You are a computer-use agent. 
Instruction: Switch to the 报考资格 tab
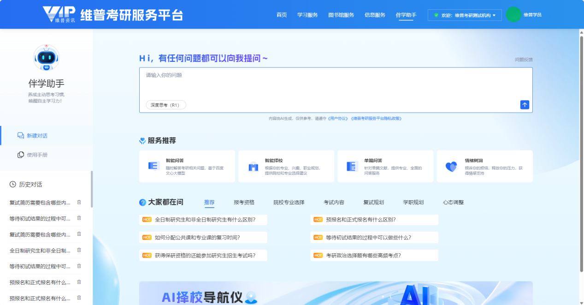click(x=244, y=202)
